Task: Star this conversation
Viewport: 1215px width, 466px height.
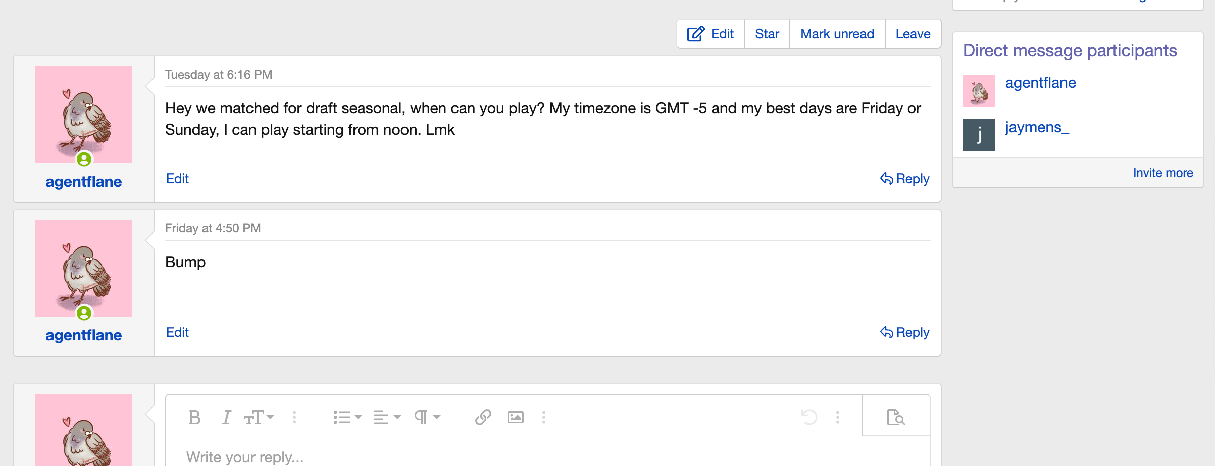Action: click(767, 34)
